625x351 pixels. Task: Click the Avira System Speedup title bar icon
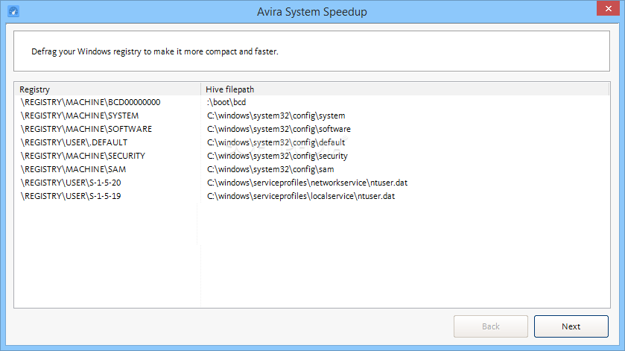(13, 11)
